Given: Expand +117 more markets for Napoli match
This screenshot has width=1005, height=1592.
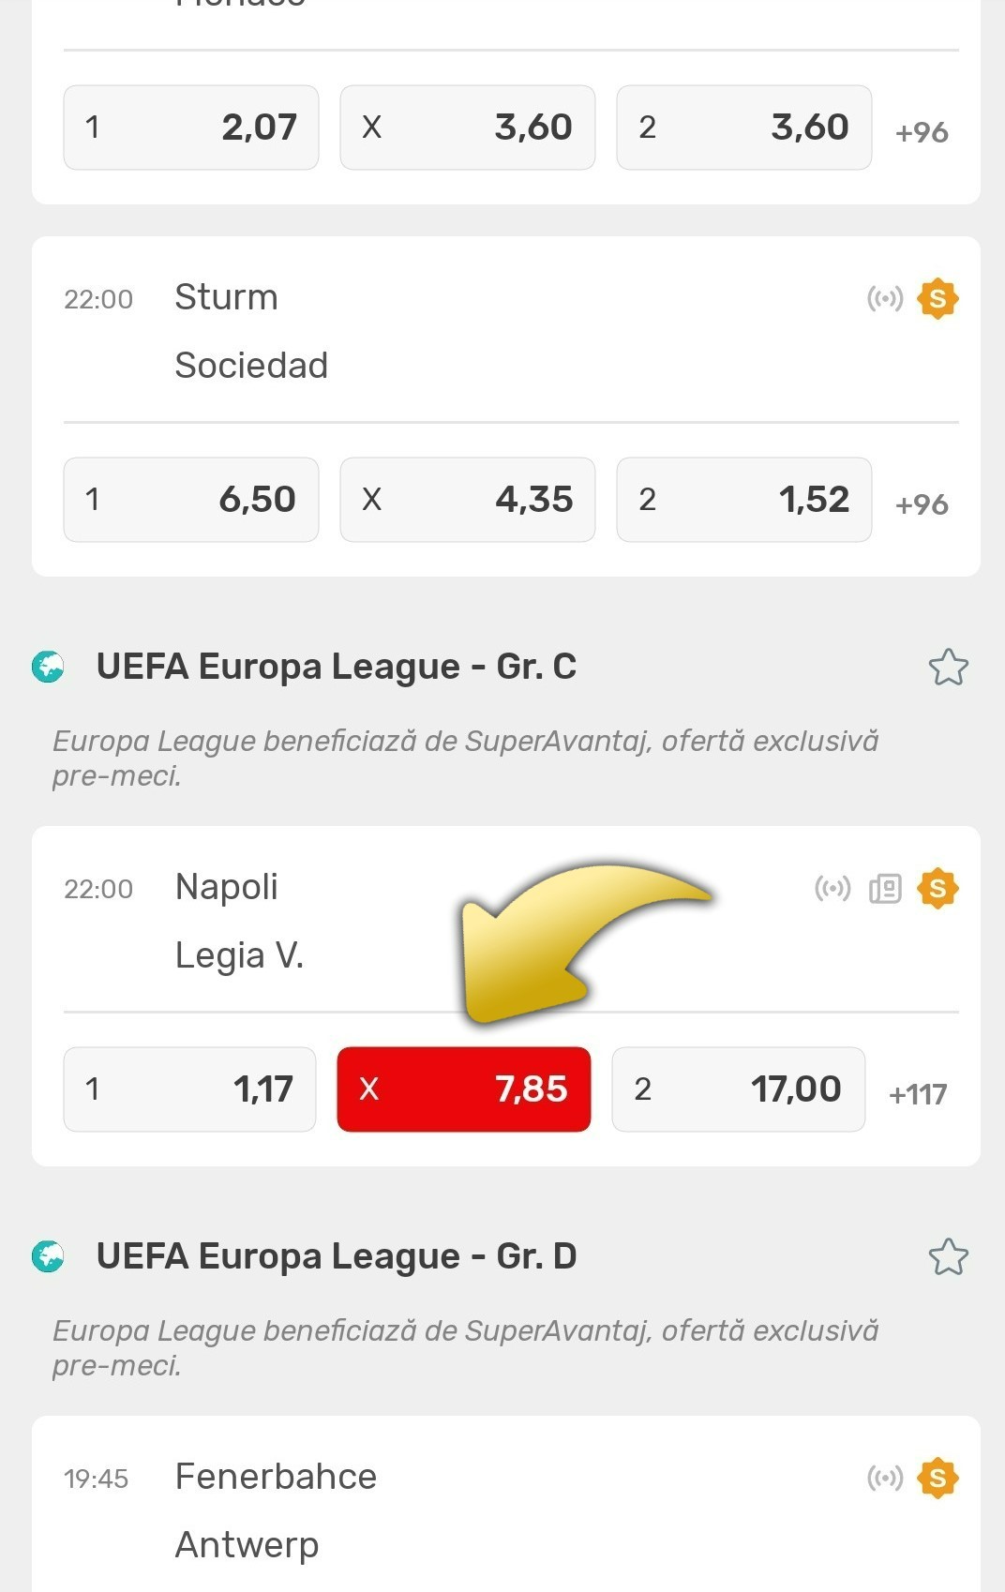Looking at the screenshot, I should click(918, 1093).
